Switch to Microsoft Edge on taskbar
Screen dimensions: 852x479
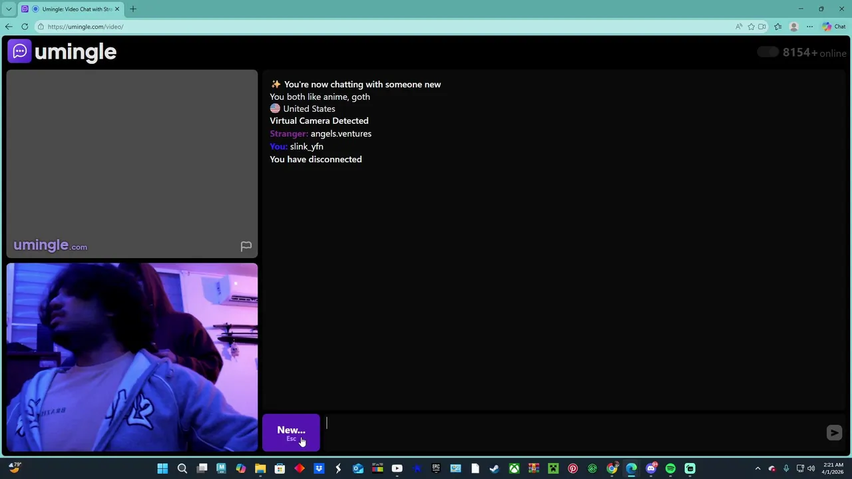631,468
